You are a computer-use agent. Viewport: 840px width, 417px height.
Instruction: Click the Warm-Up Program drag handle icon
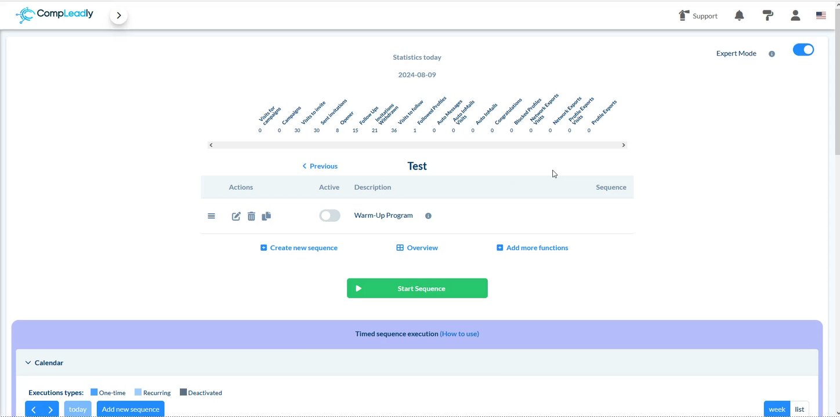pyautogui.click(x=211, y=216)
